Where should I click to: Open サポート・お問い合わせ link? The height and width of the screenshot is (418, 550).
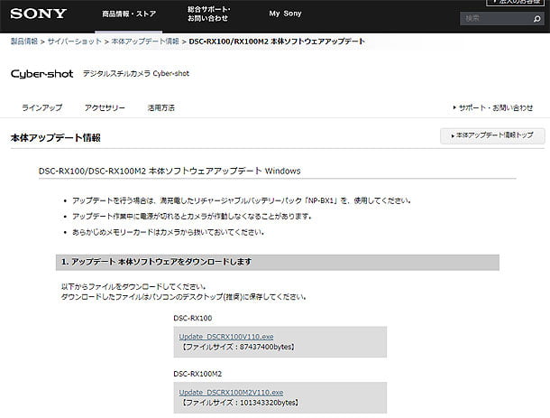(493, 107)
